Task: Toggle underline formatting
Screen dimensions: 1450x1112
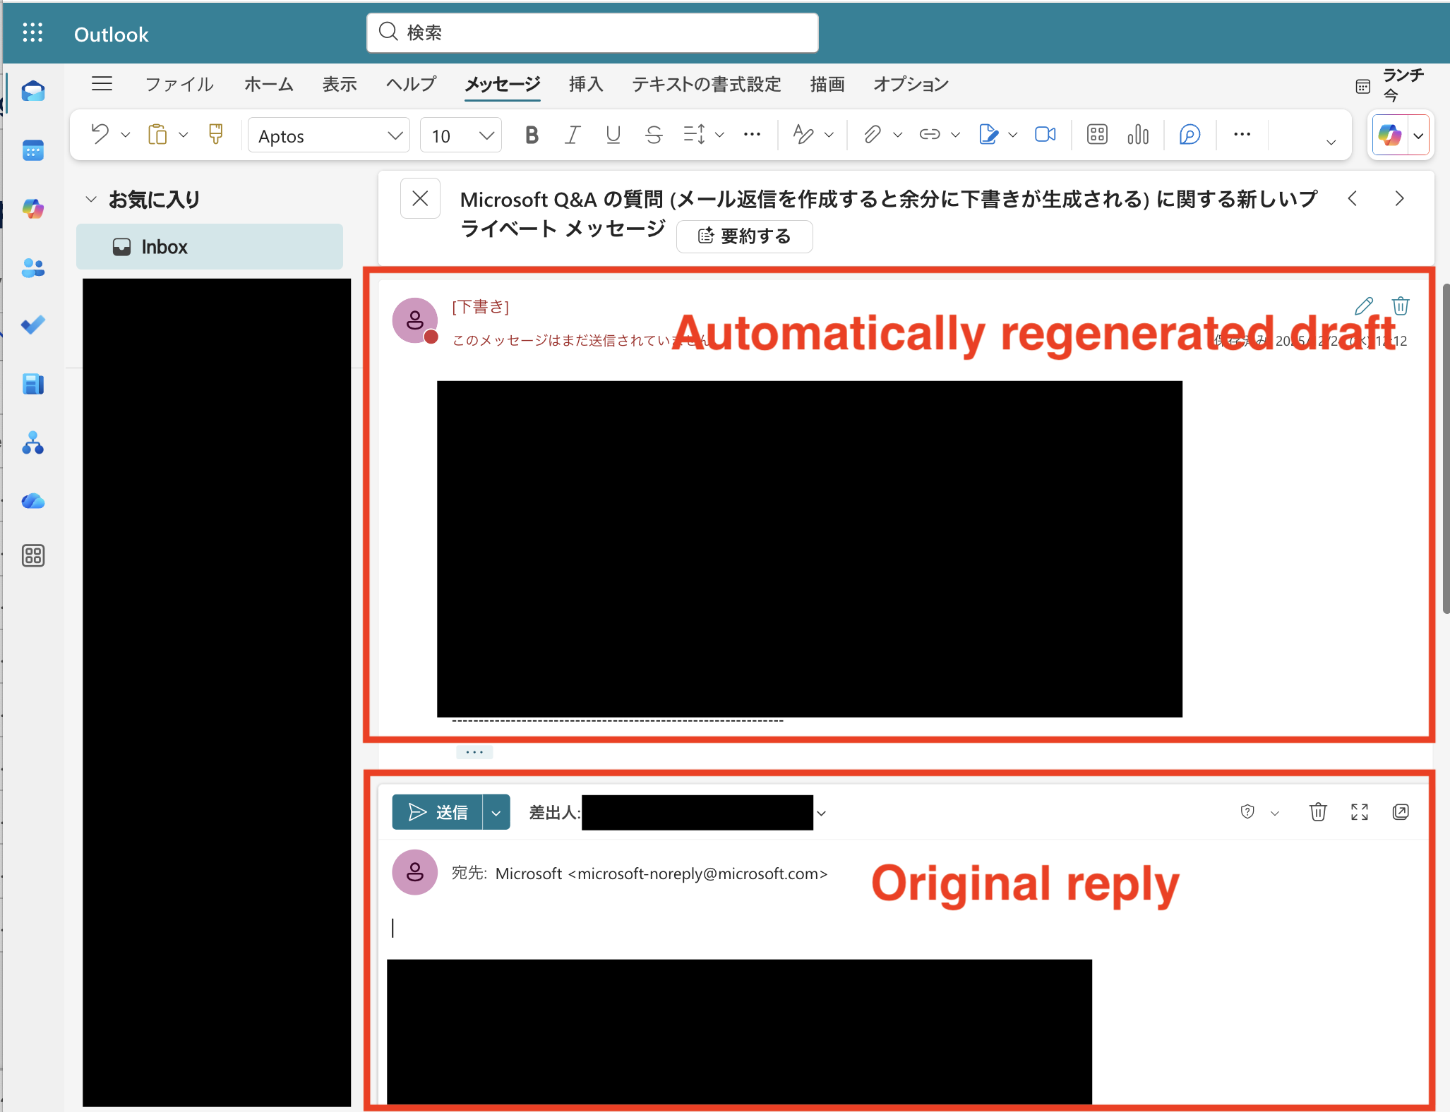Action: coord(613,135)
